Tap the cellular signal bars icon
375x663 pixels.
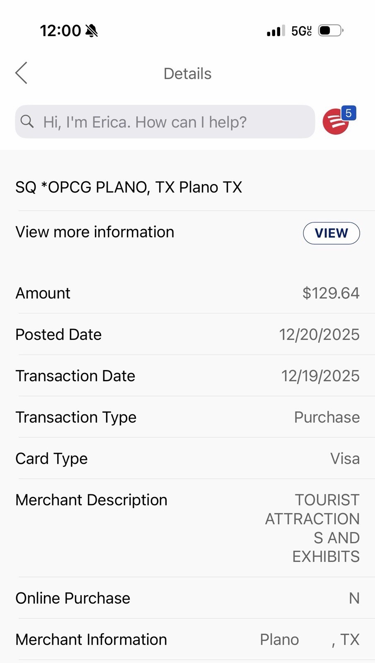[276, 31]
